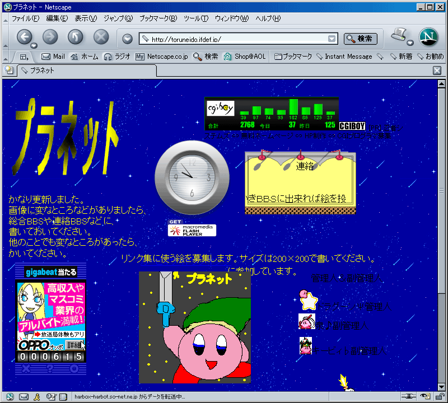This screenshot has width=448, height=403.
Task: Toggle online/offline plug icon in status bar
Action: pyautogui.click(x=409, y=396)
